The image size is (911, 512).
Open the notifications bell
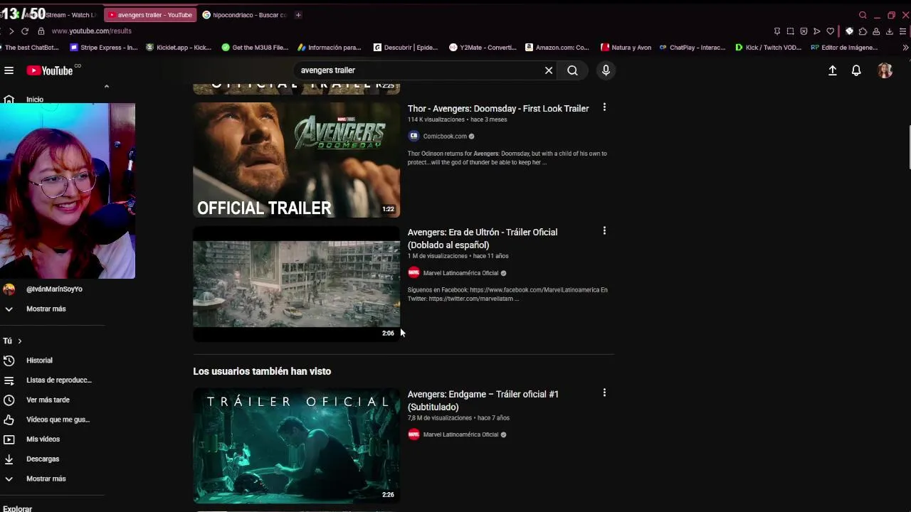tap(856, 70)
